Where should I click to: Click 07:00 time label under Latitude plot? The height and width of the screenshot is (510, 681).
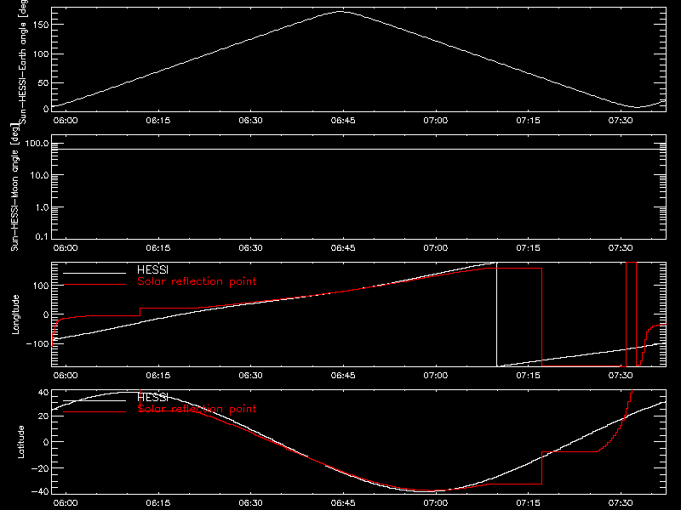pos(436,503)
